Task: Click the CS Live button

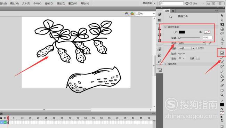Action: point(191,3)
